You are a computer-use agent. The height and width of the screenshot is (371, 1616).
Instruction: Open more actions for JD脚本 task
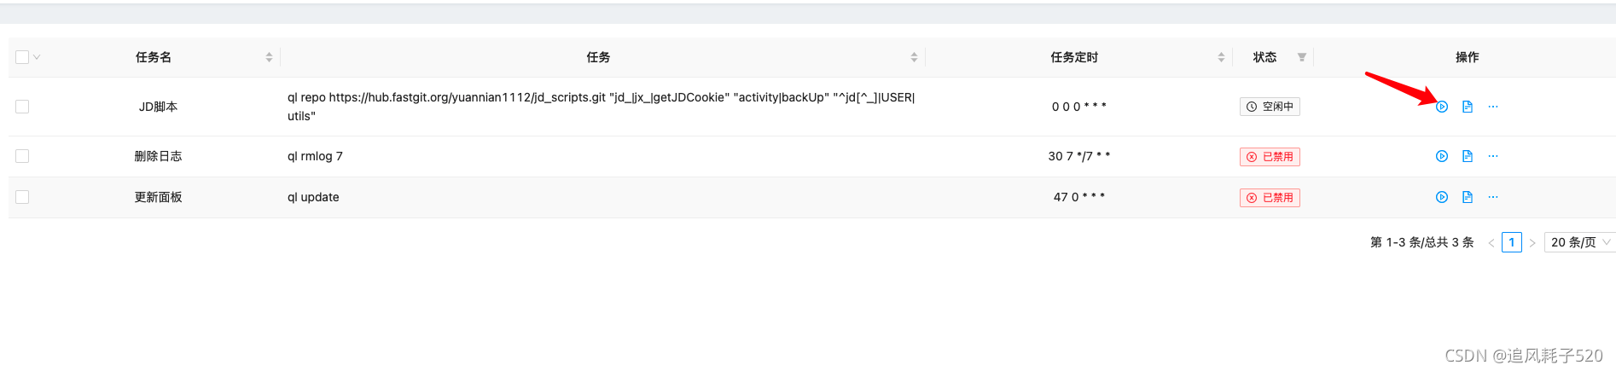(x=1493, y=107)
